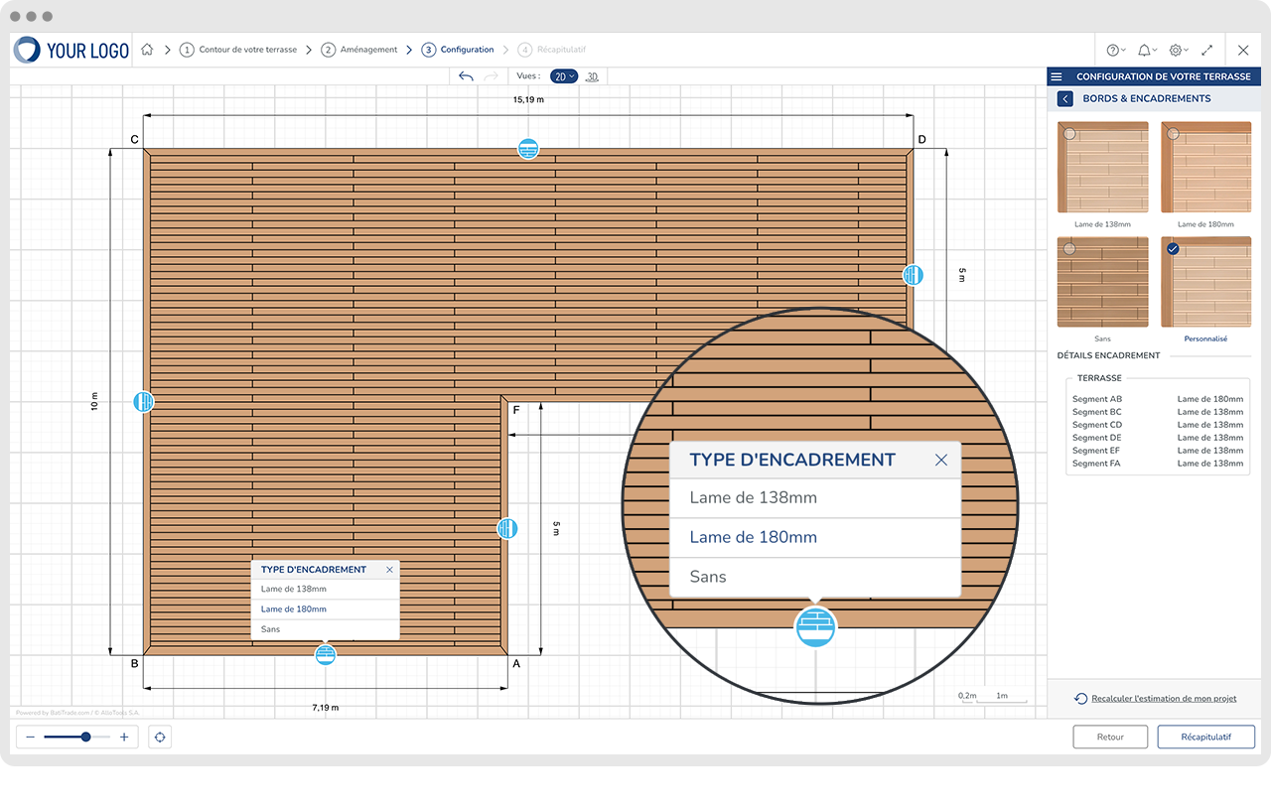Select the Lame de 138mm border preset

pos(1102,167)
